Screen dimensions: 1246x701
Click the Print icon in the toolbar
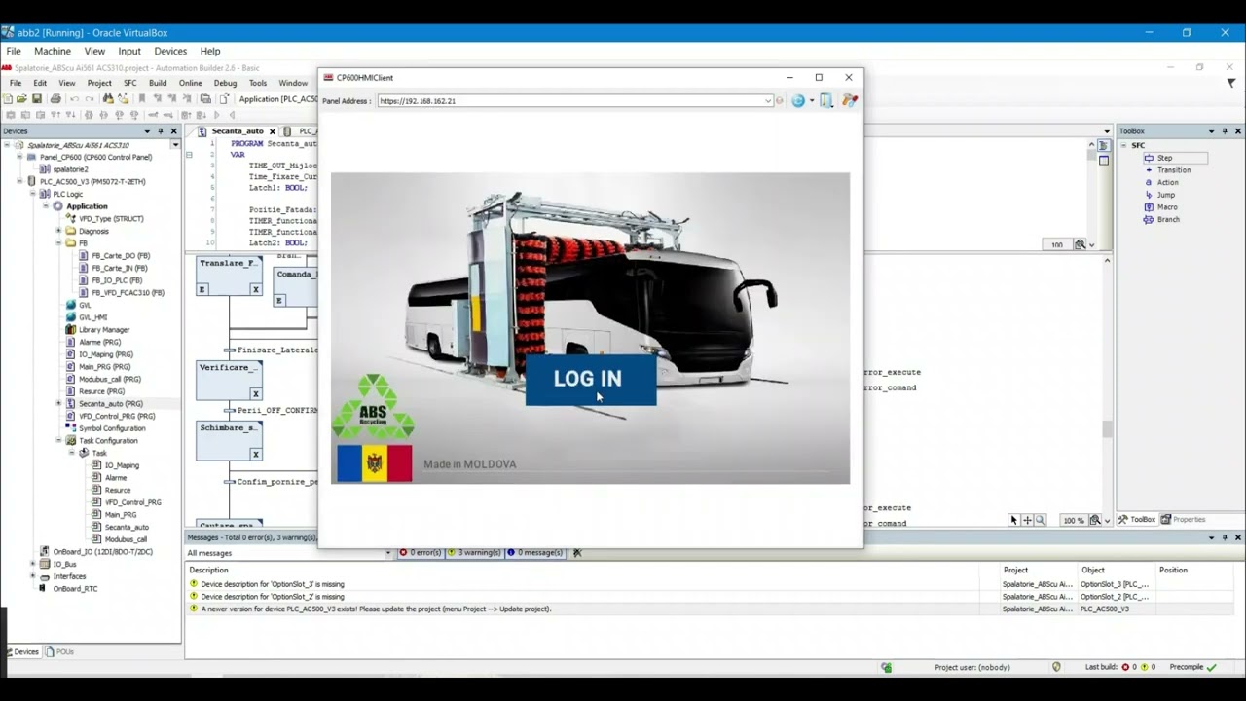coord(55,99)
